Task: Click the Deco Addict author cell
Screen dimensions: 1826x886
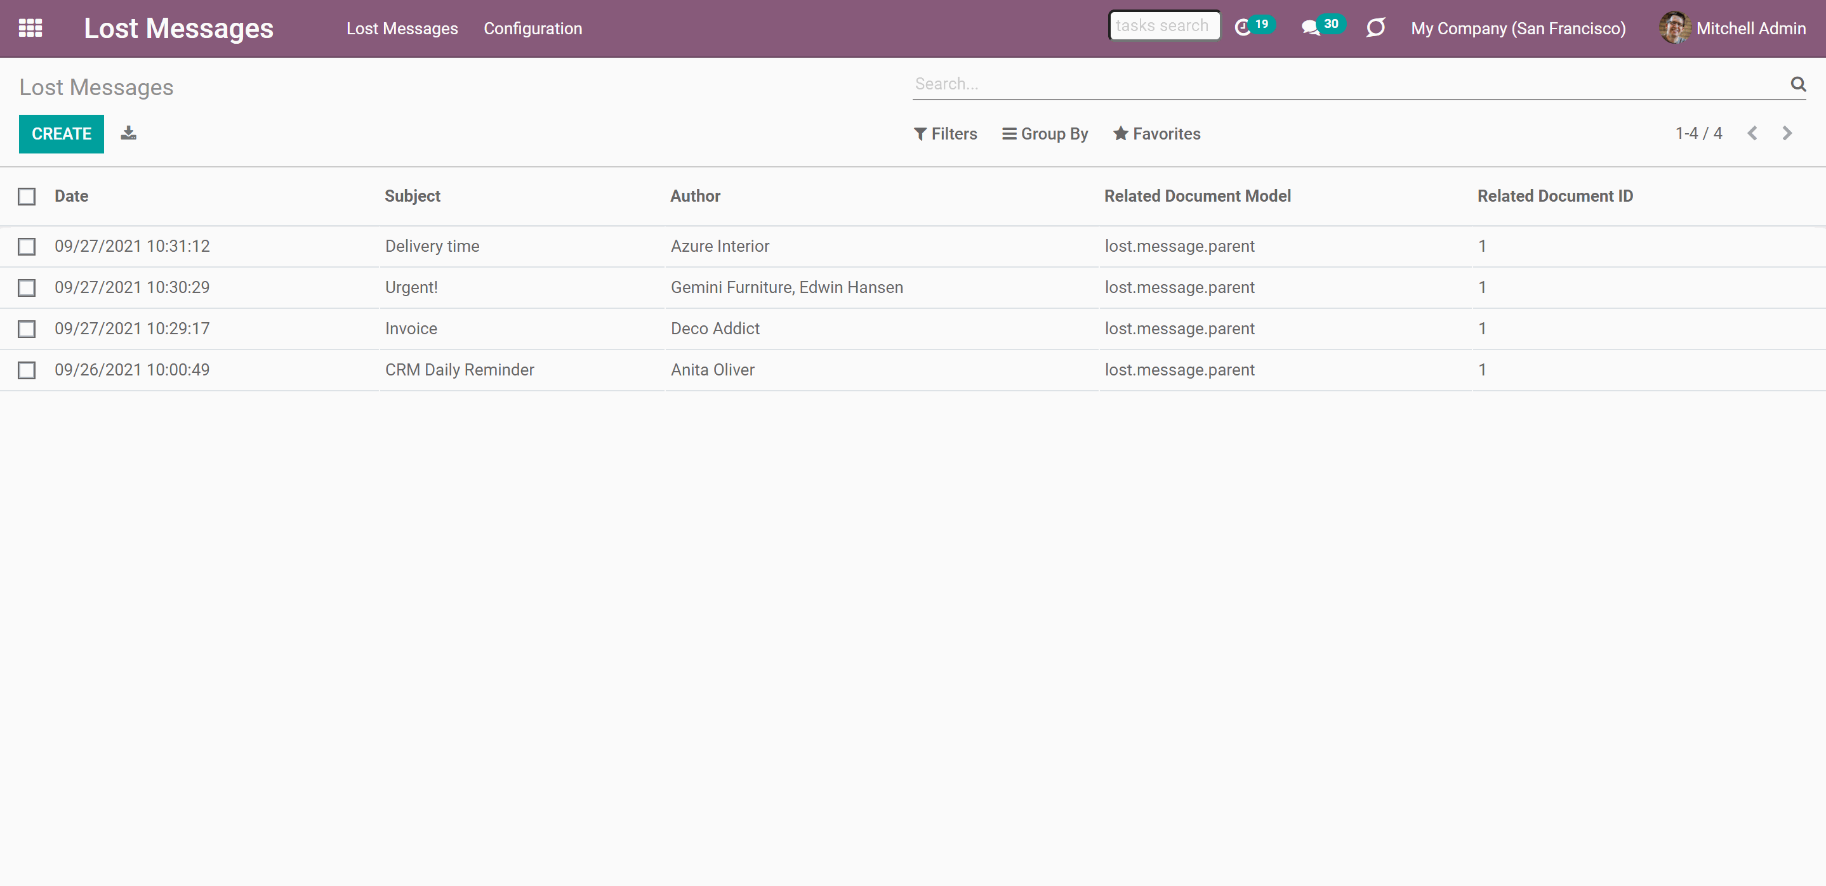Action: tap(715, 329)
